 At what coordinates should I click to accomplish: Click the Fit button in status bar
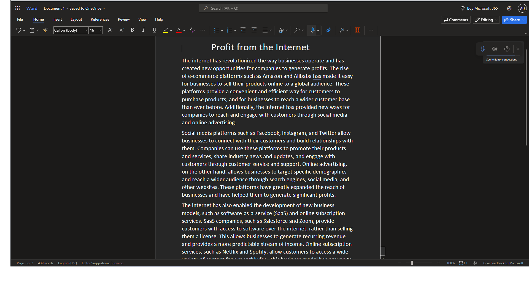(x=463, y=263)
